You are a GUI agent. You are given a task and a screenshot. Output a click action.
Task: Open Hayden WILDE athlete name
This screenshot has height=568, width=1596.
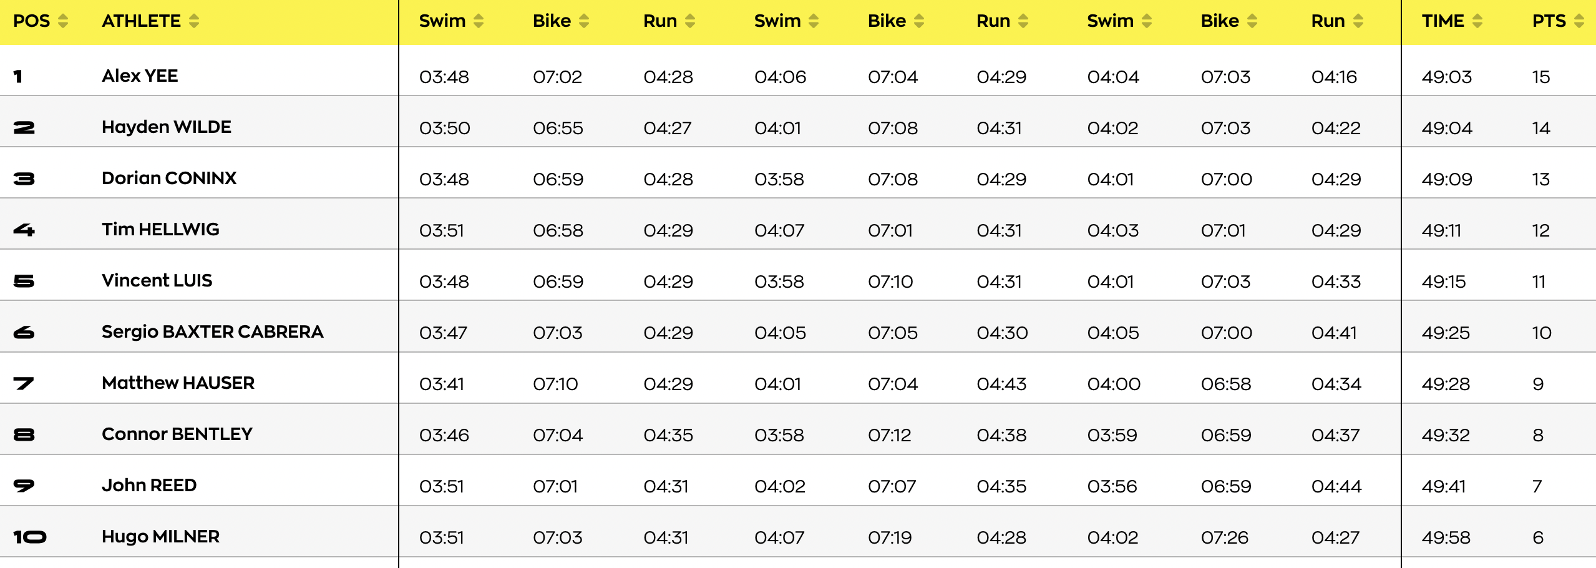click(x=166, y=127)
